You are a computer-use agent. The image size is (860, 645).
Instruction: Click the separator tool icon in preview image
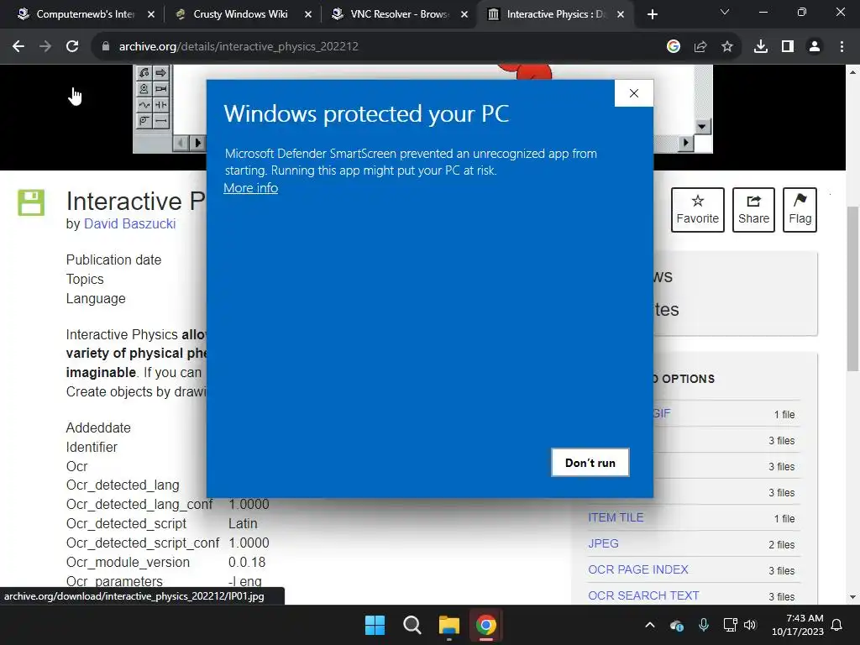160,105
